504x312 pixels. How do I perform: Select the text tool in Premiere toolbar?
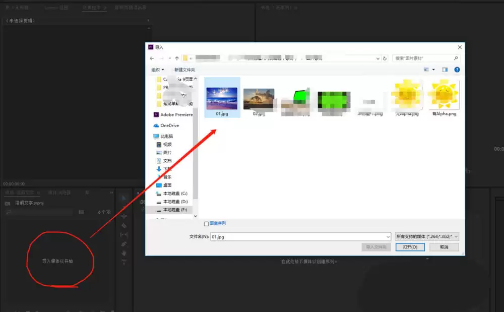[x=124, y=262]
